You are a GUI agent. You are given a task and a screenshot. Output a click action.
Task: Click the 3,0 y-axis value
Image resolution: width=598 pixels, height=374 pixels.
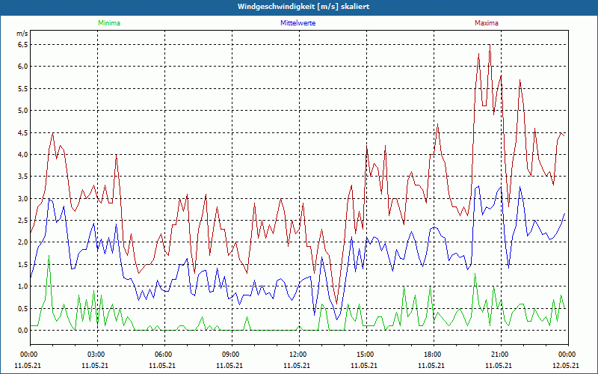coord(23,198)
